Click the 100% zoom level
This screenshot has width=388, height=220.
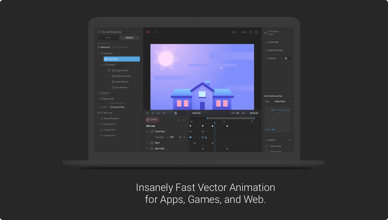pos(243,32)
